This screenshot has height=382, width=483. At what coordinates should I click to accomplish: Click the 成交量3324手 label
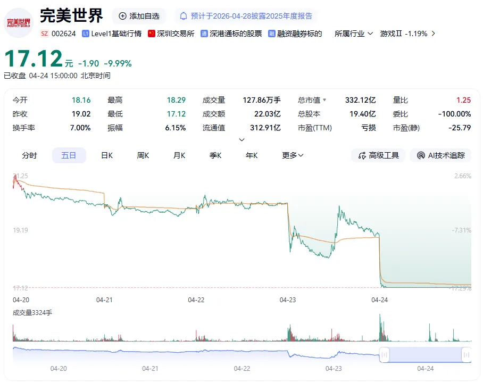click(x=32, y=313)
